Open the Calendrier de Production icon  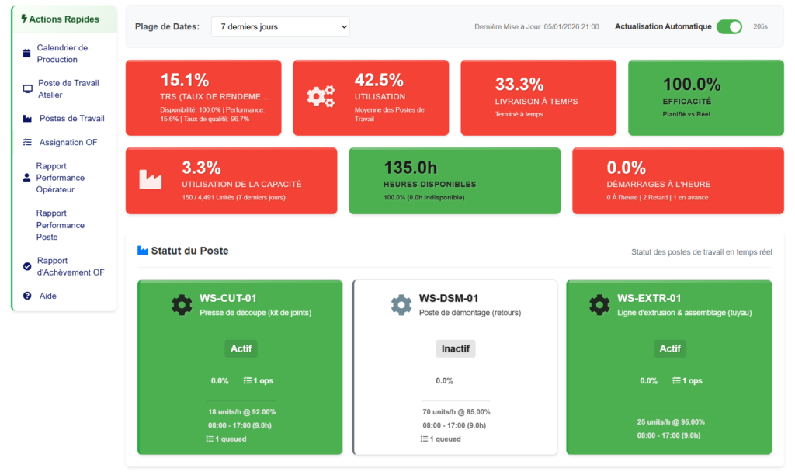coord(26,53)
